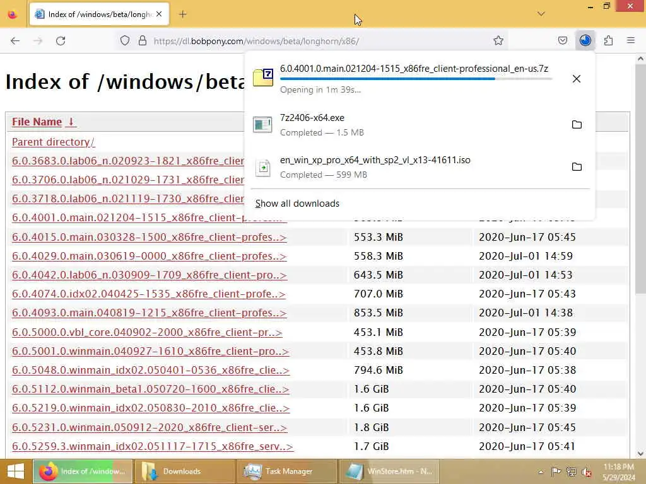646x484 pixels.
Task: Open the 6.0.4001.0.main build link in list
Action: coord(127,217)
